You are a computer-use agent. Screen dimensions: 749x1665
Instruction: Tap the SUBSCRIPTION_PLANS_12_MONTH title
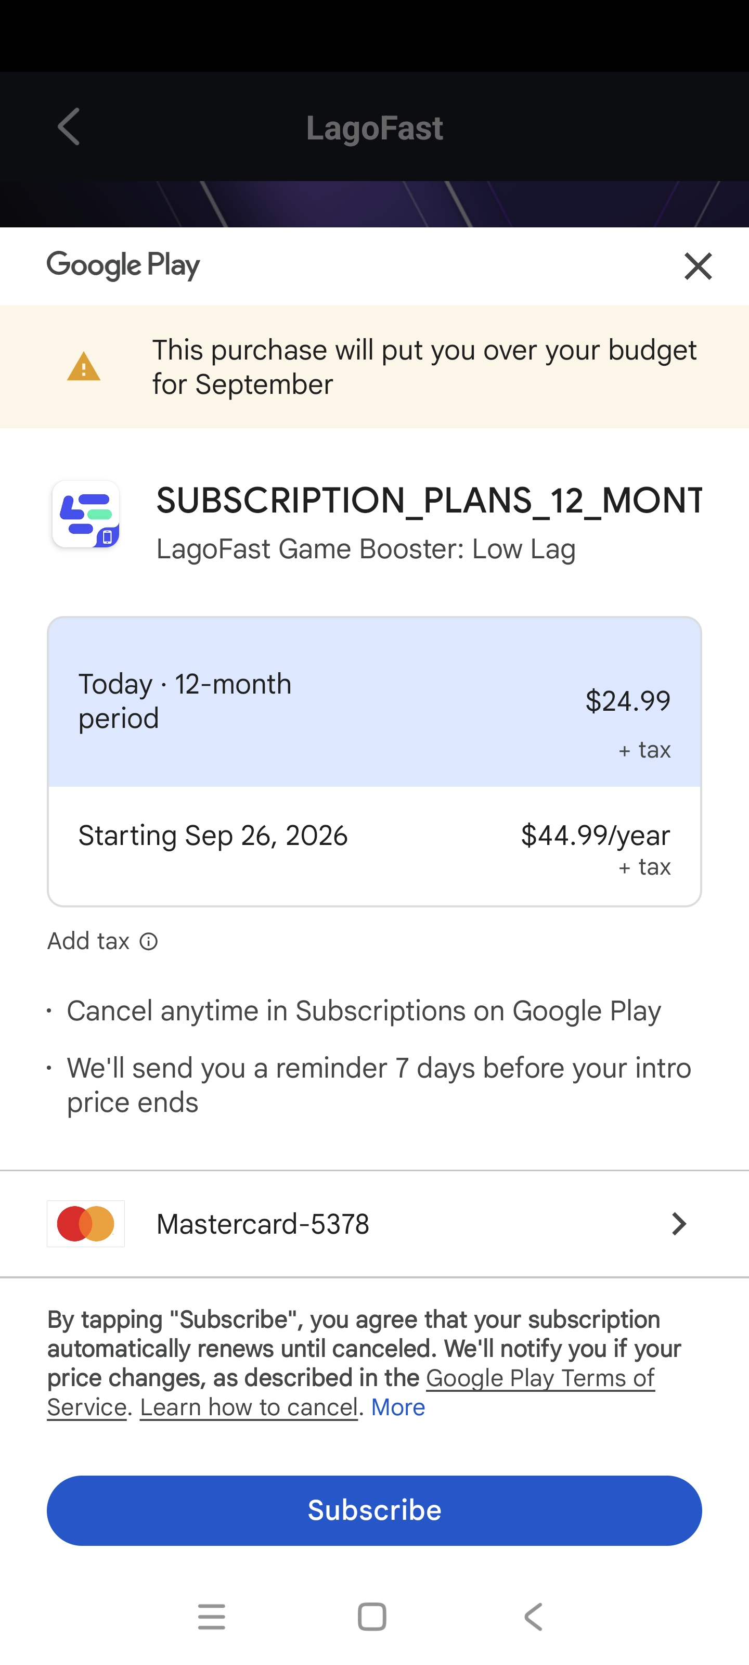pyautogui.click(x=429, y=501)
